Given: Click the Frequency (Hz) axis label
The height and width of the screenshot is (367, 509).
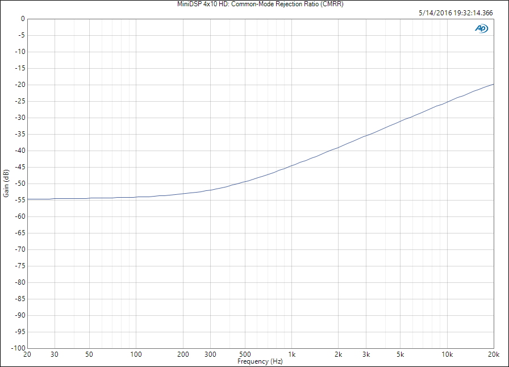Looking at the screenshot, I should pyautogui.click(x=260, y=361).
